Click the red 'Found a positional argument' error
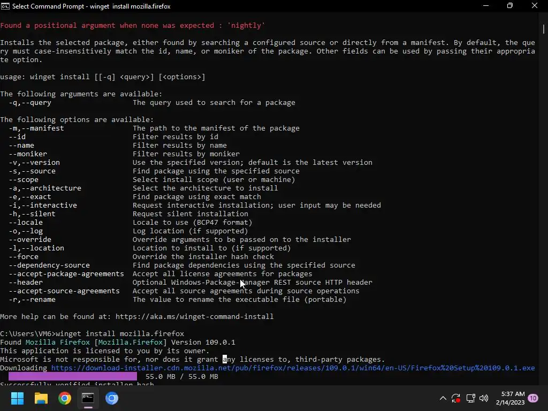Image resolution: width=548 pixels, height=411 pixels. point(133,26)
